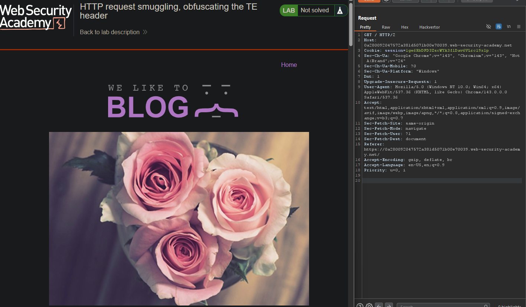The height and width of the screenshot is (307, 526).
Task: Click the 'Cookie: session=' header line
Action: pos(426,50)
